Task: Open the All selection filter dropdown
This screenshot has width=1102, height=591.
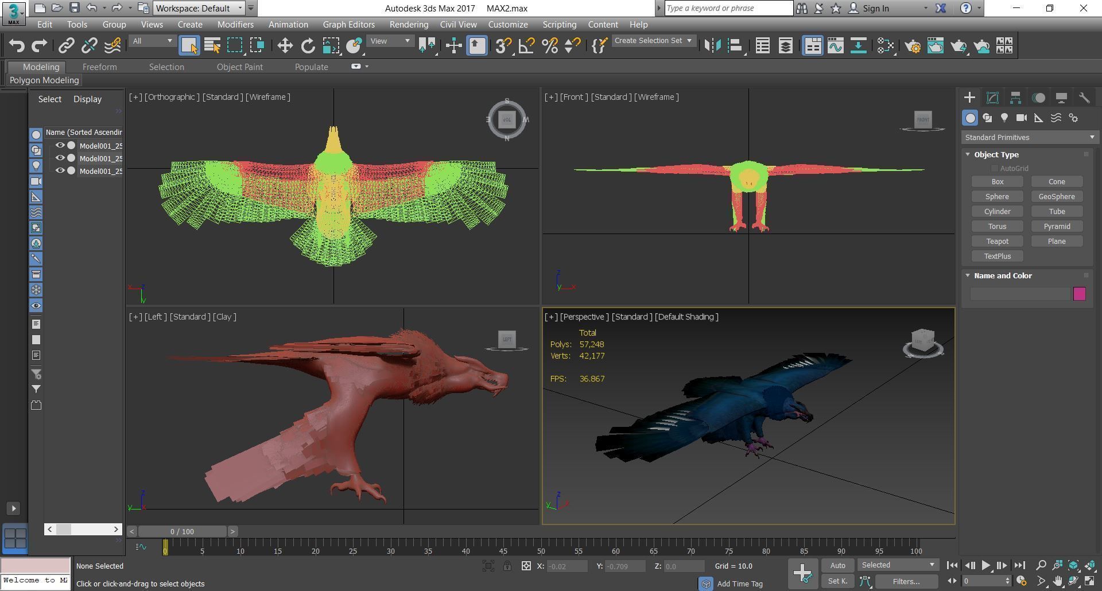Action: [x=152, y=41]
